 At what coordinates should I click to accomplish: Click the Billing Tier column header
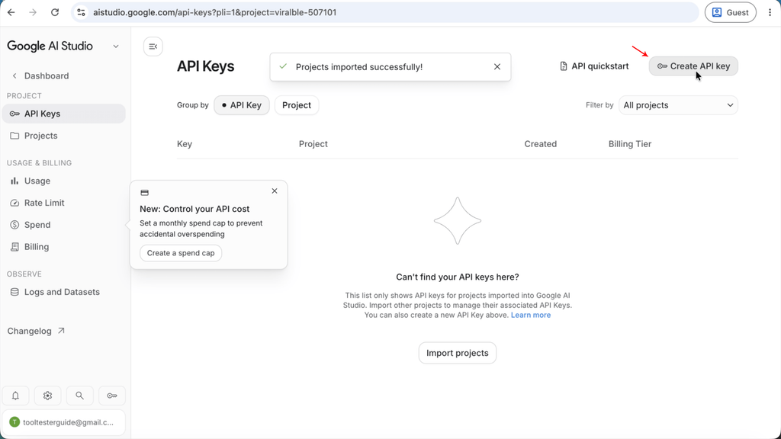pyautogui.click(x=629, y=144)
